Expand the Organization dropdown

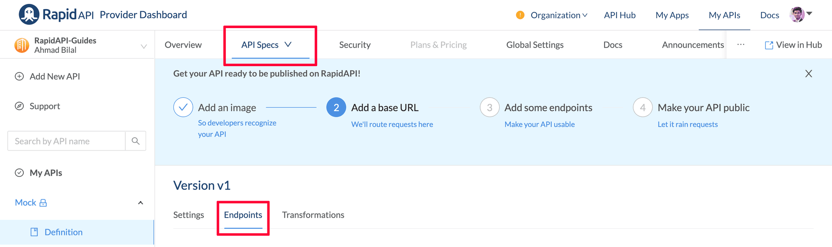click(585, 16)
